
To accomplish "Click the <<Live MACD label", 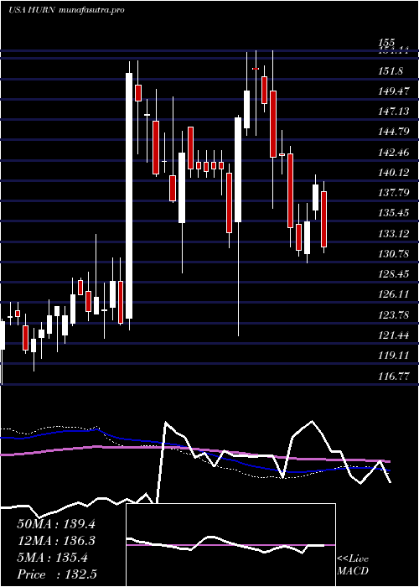I will point(353,565).
